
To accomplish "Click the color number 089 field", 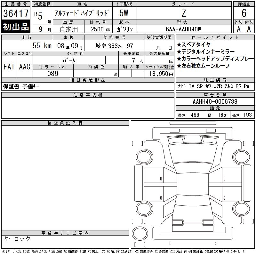I will [x=53, y=74].
